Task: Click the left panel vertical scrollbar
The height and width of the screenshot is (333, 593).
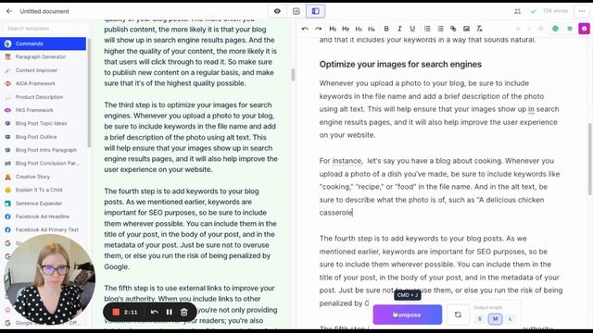Action: [293, 74]
